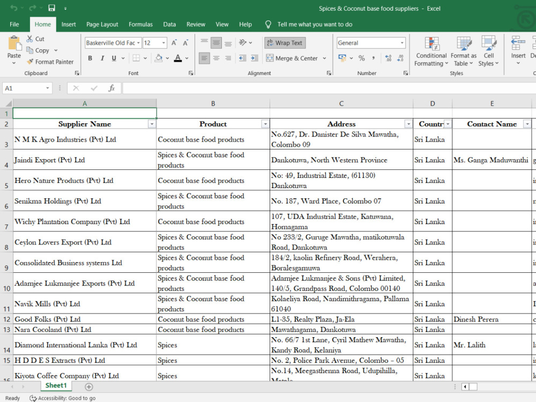The image size is (536, 402).
Task: Open the Supplier Name filter dropdown
Action: click(152, 124)
